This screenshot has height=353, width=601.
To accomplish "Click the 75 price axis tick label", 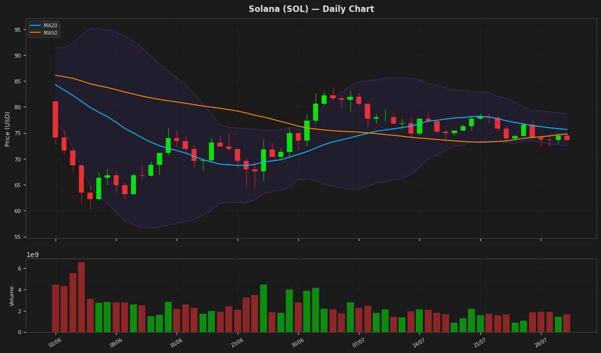I will click(17, 134).
